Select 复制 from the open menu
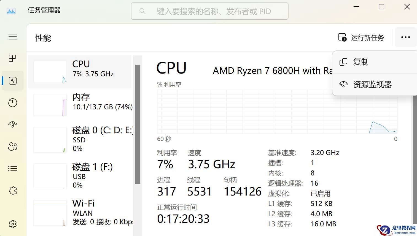Screen dimensions: 417x236 (x=360, y=62)
